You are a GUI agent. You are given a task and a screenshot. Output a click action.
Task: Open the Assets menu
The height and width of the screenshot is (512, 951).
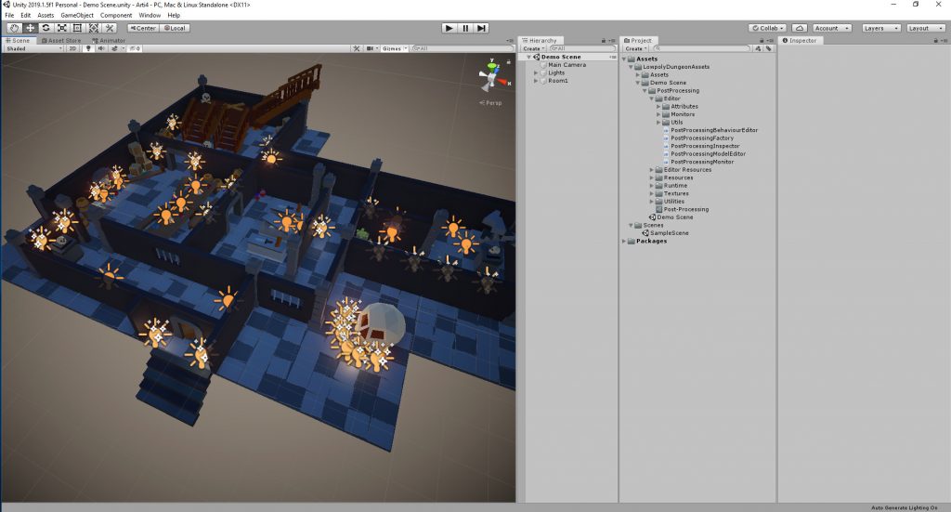(x=46, y=15)
